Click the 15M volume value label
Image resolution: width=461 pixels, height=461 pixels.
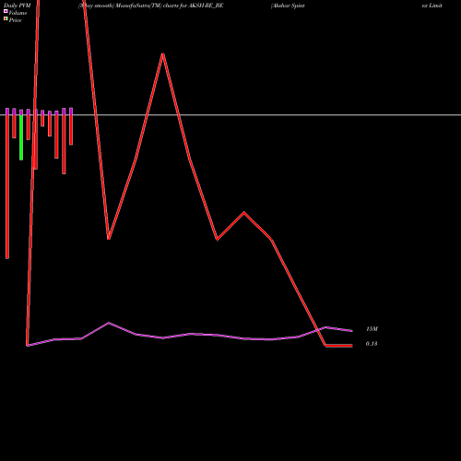(372, 329)
